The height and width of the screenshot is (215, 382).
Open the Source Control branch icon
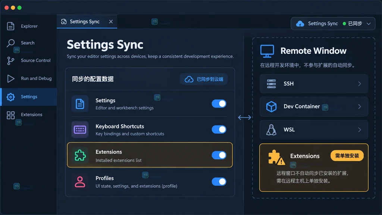point(10,61)
